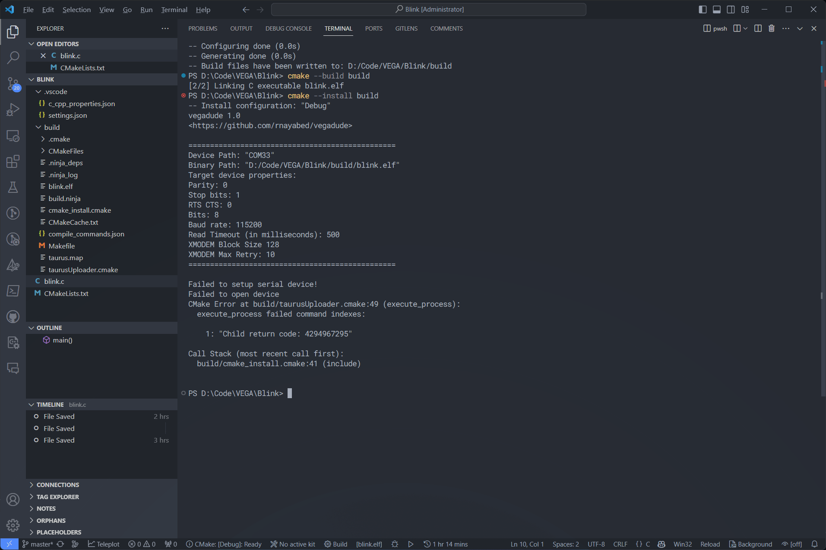Open the comments chat icon in activity bar

coord(13,368)
